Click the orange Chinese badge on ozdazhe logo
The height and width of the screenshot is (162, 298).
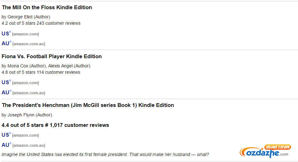278,147
